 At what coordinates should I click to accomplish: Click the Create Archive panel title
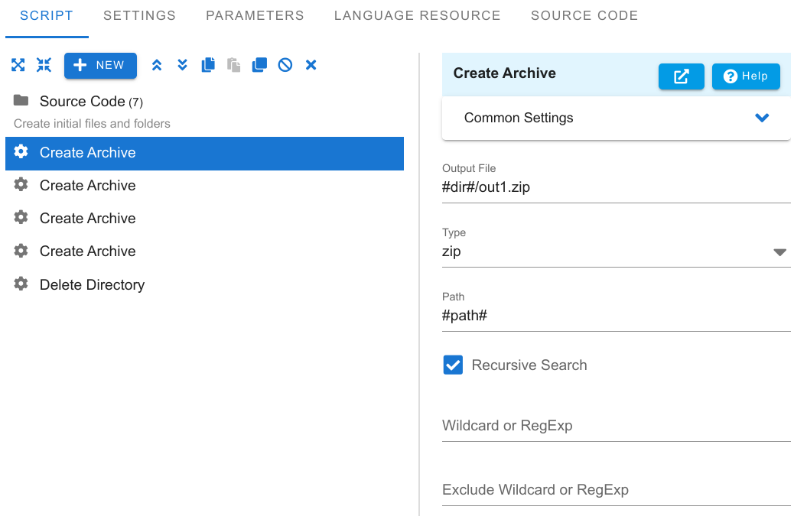click(x=504, y=73)
